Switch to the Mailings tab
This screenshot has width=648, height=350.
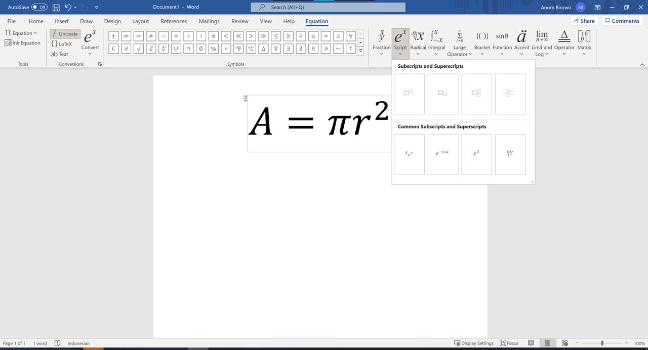coord(209,21)
